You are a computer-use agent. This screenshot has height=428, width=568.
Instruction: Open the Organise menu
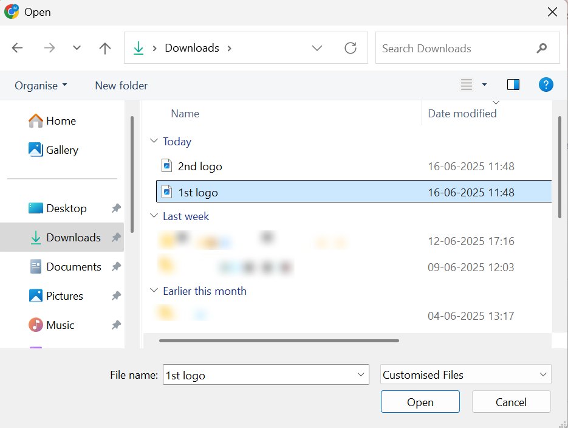coord(41,86)
